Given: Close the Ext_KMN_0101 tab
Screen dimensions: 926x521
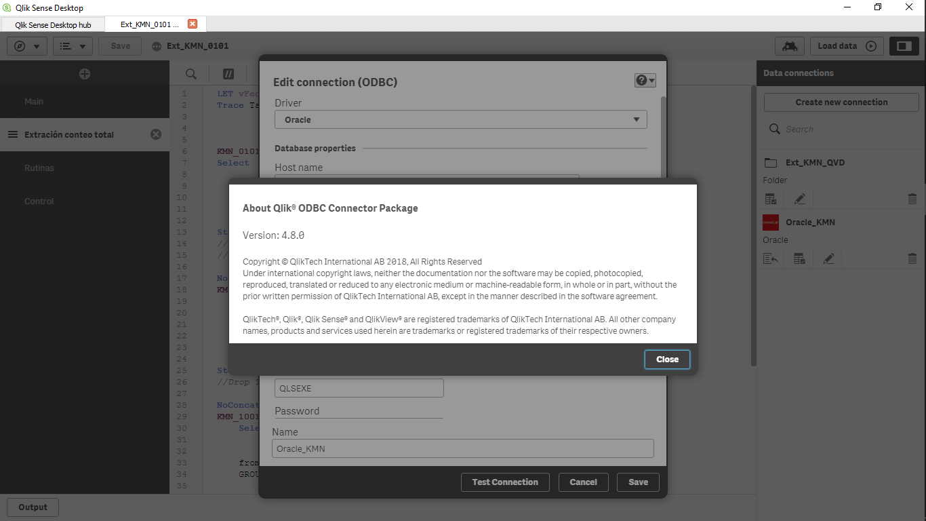Looking at the screenshot, I should 193,24.
